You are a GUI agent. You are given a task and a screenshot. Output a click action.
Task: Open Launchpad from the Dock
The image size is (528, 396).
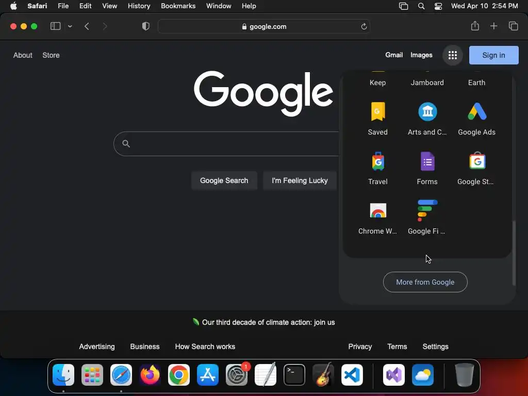92,375
